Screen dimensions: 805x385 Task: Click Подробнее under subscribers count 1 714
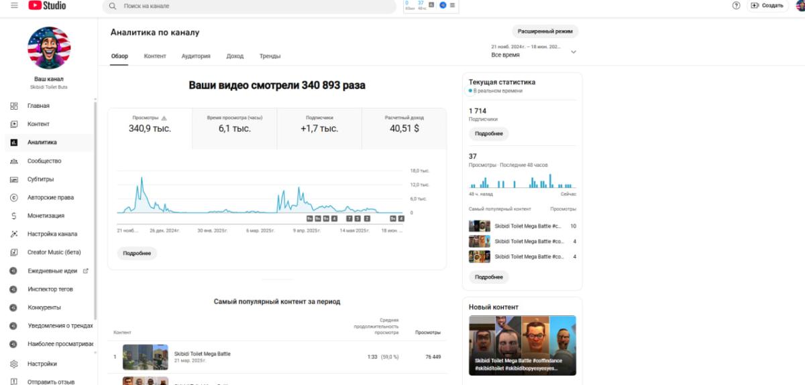488,134
